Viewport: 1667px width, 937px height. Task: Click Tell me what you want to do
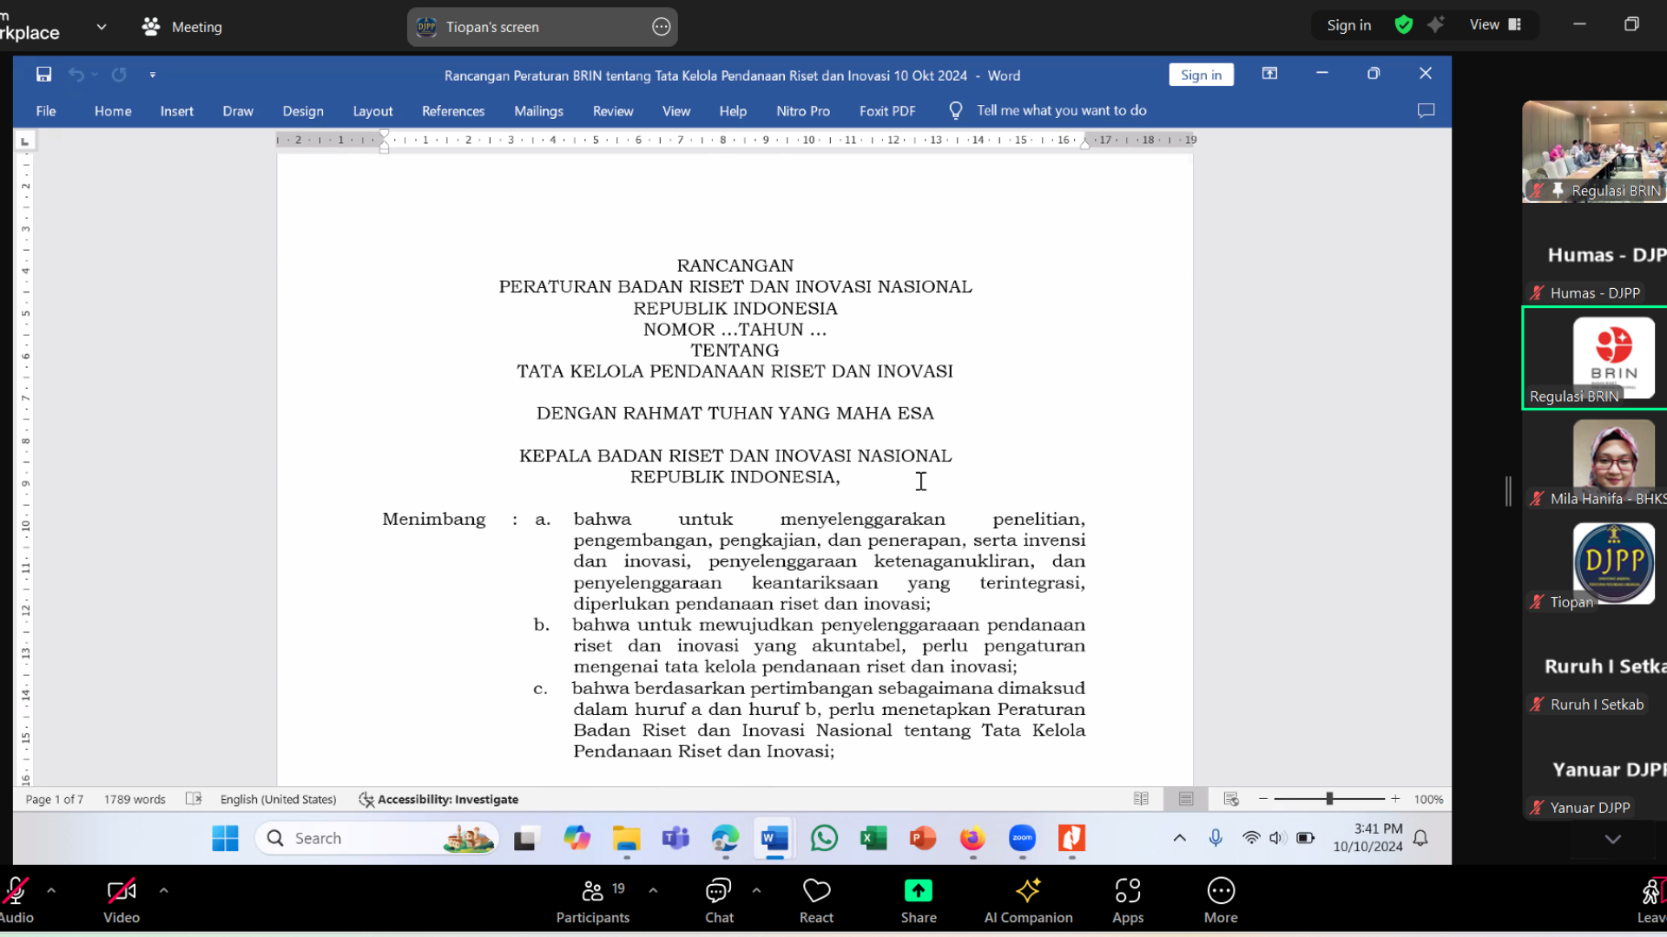[1061, 110]
